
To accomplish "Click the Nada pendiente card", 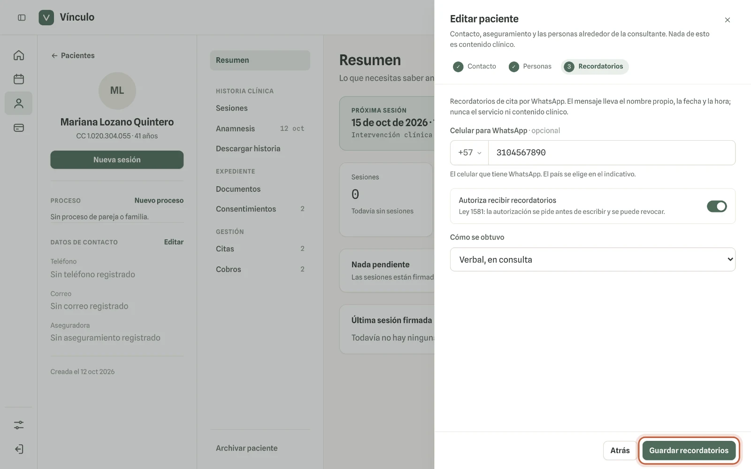I will coord(387,271).
